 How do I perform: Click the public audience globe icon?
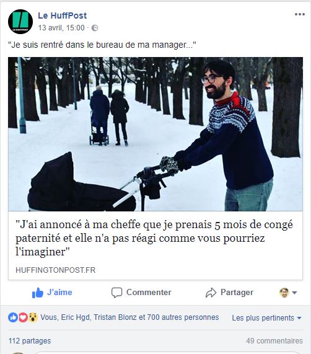coord(95,28)
